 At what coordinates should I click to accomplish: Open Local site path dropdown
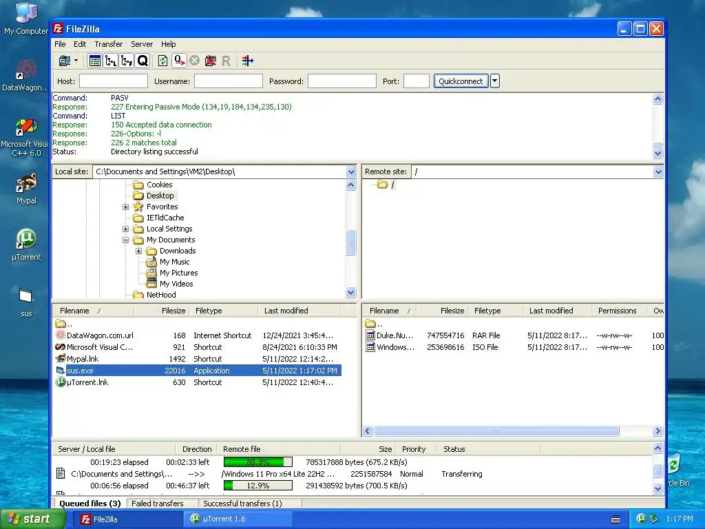(x=351, y=172)
